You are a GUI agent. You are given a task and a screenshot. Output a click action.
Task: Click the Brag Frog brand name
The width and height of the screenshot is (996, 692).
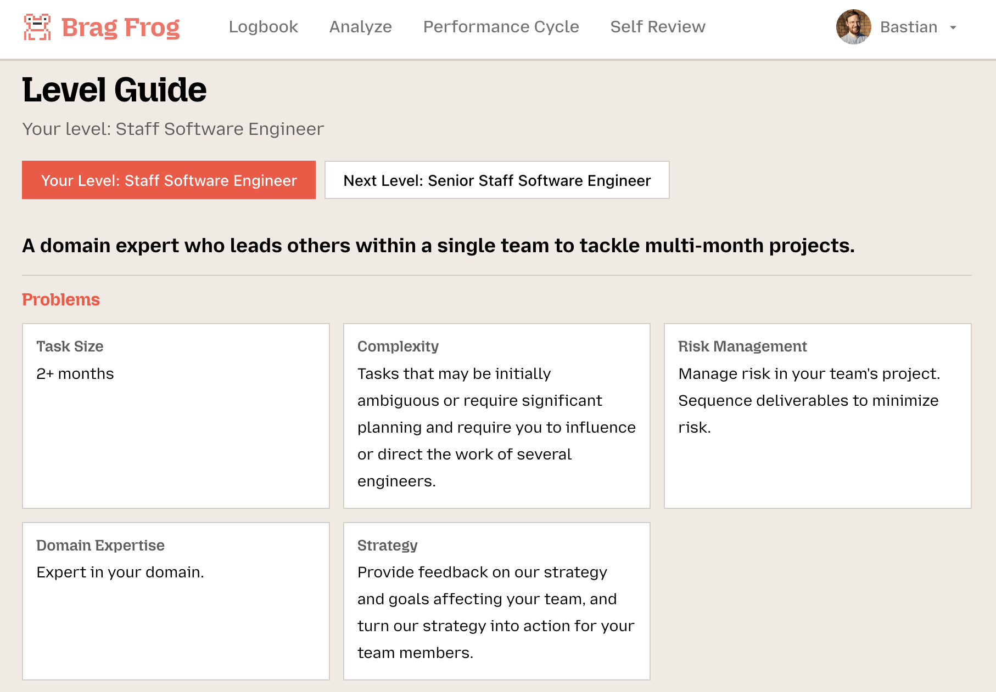pos(120,27)
